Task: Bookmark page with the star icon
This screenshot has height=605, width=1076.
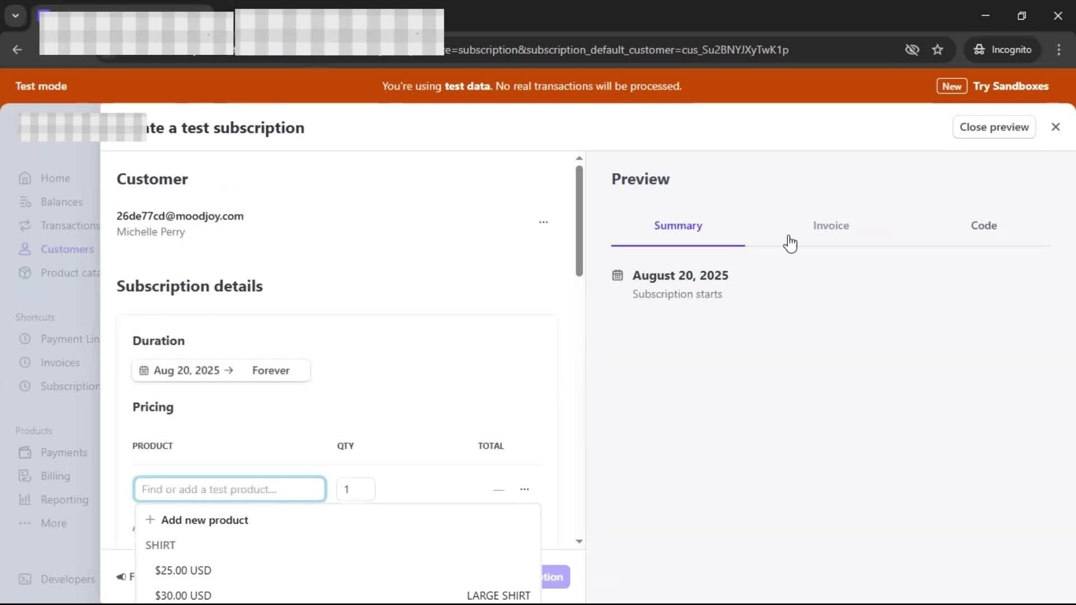Action: 938,50
